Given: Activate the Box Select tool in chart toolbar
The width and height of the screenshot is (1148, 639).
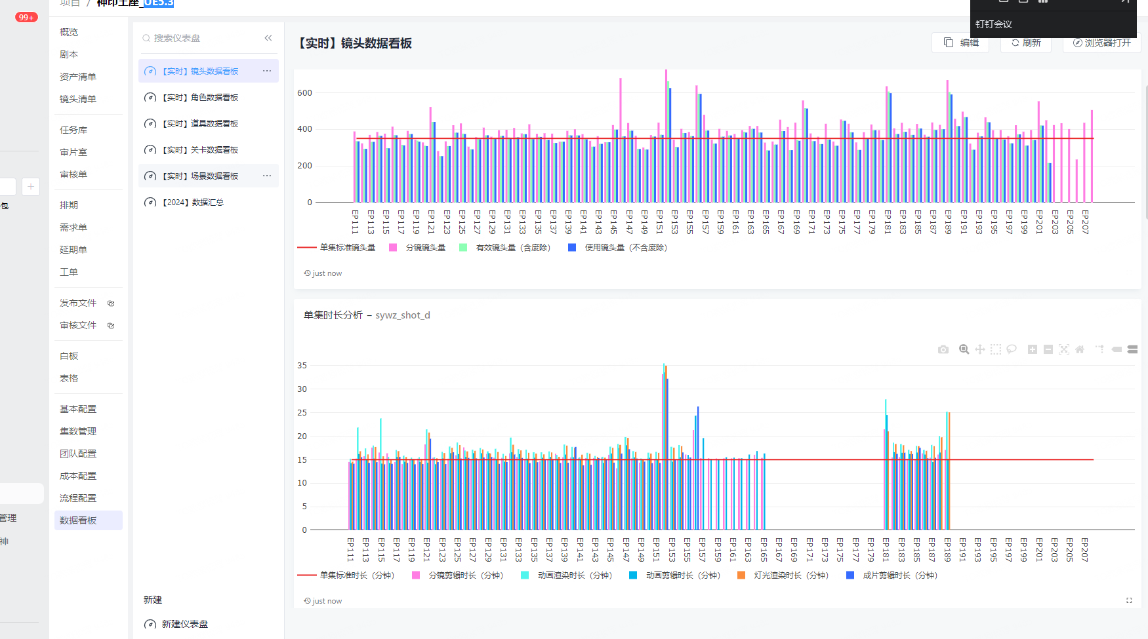Looking at the screenshot, I should pyautogui.click(x=995, y=350).
